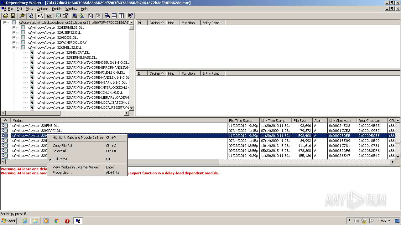The height and width of the screenshot is (225, 401).
Task: Click View Module in External Viewer icon
Action: [x=59, y=16]
